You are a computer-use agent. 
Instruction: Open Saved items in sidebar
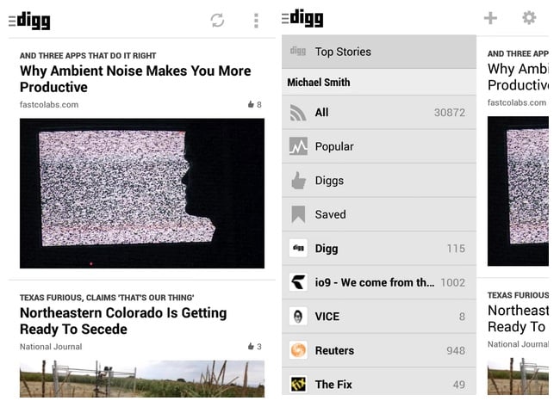[x=379, y=214]
